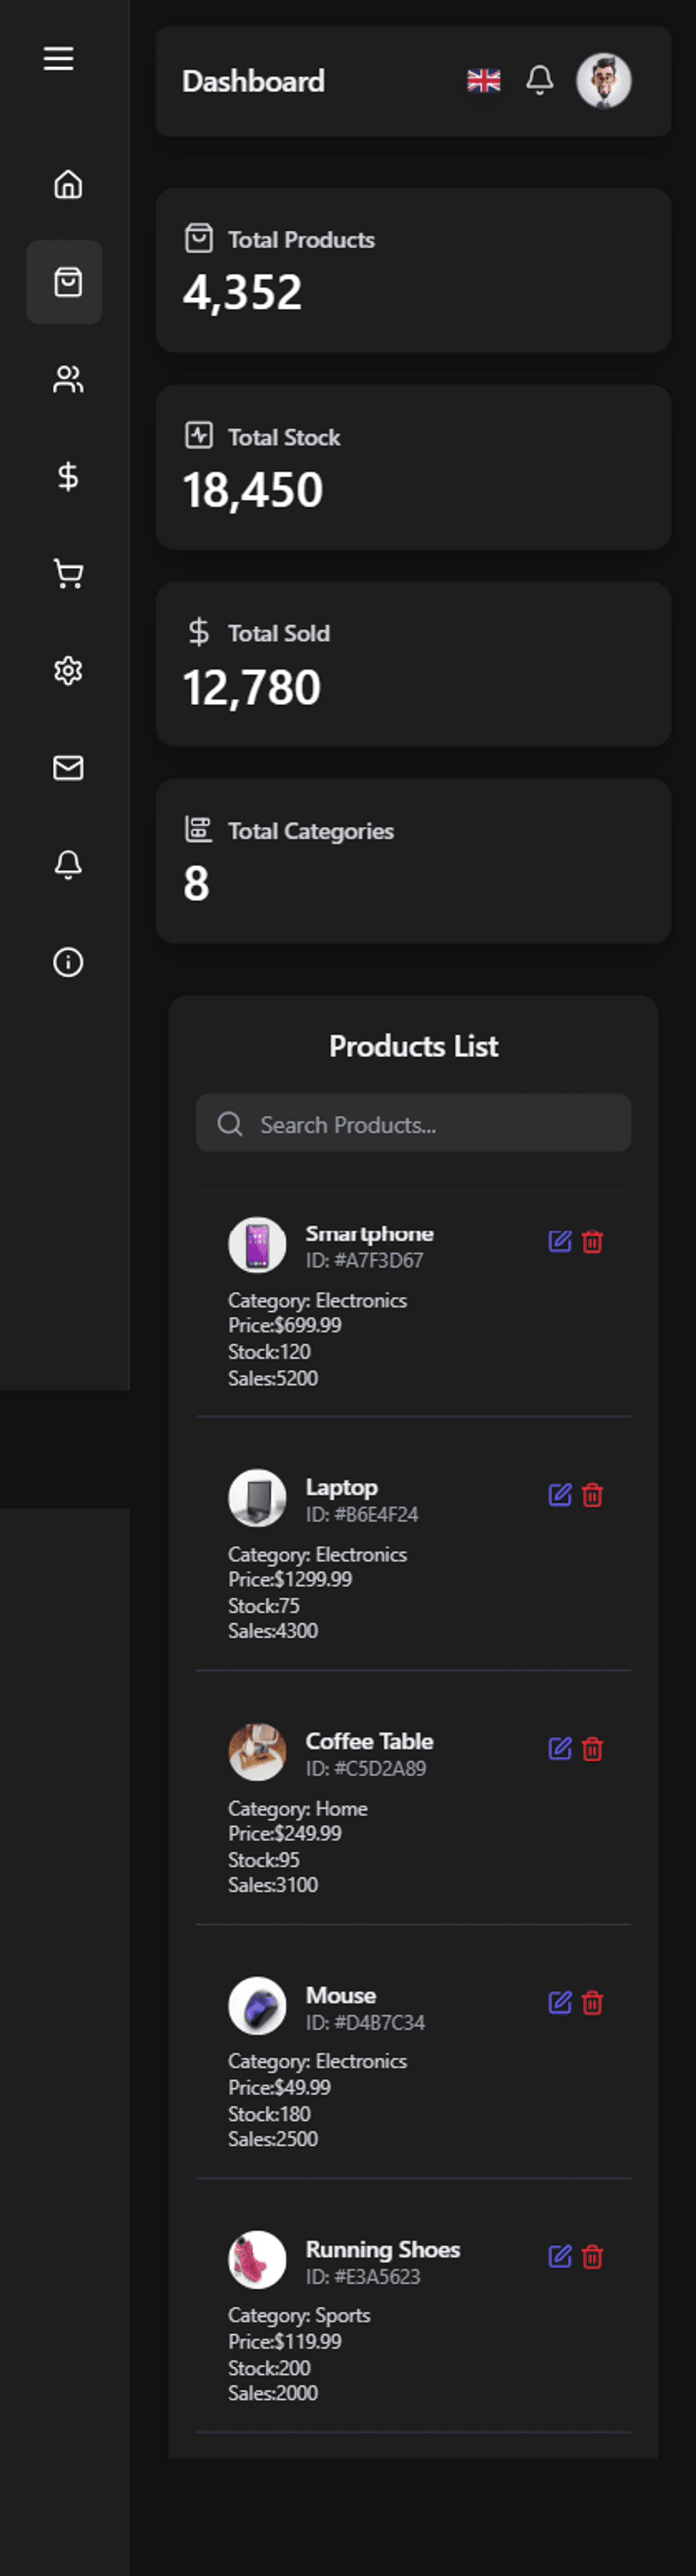The width and height of the screenshot is (696, 2576).
Task: Select the shopping bag Products icon
Action: 67,282
